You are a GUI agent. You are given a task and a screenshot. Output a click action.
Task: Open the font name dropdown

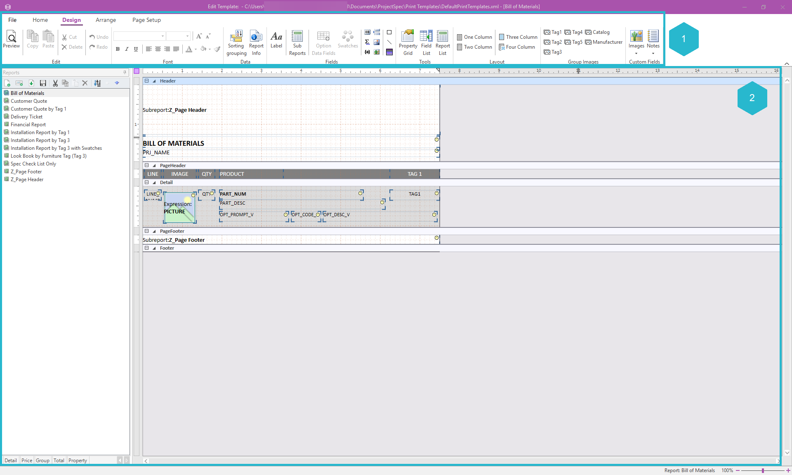click(x=163, y=36)
